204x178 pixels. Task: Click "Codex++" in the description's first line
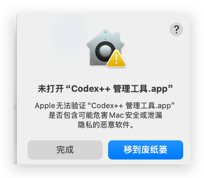pyautogui.click(x=107, y=105)
